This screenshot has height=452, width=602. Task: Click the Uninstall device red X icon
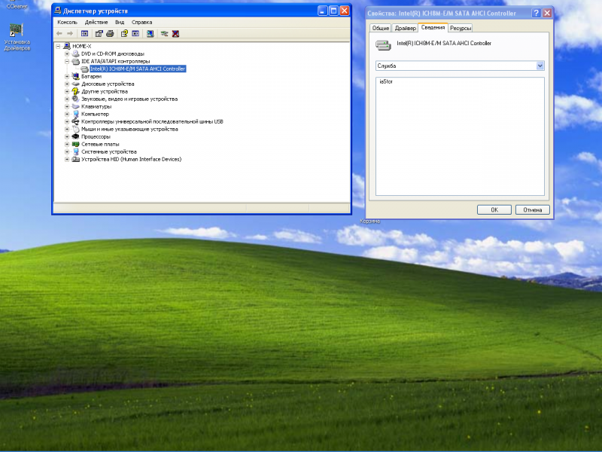pos(175,34)
